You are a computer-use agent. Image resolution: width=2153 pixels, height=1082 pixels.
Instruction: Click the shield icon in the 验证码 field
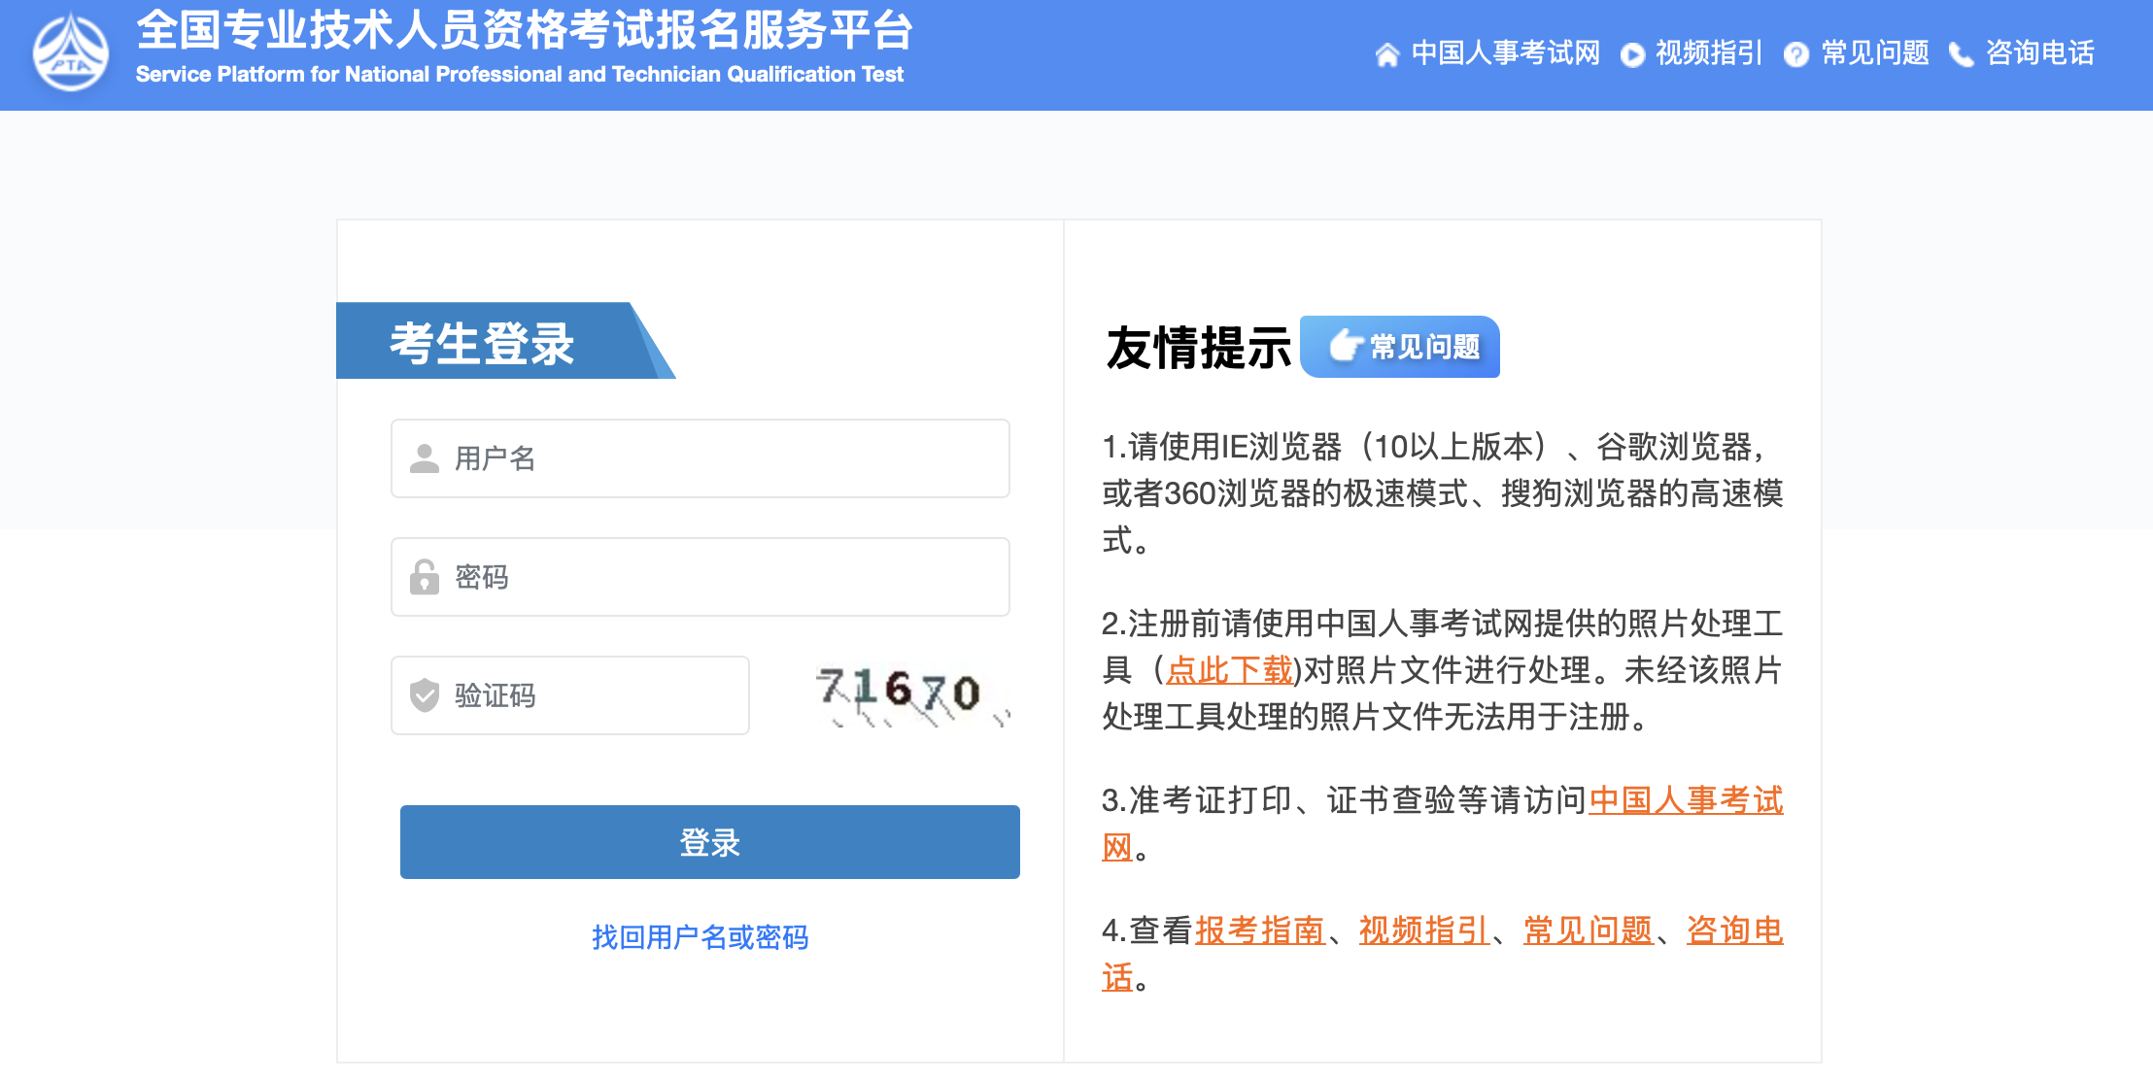425,695
